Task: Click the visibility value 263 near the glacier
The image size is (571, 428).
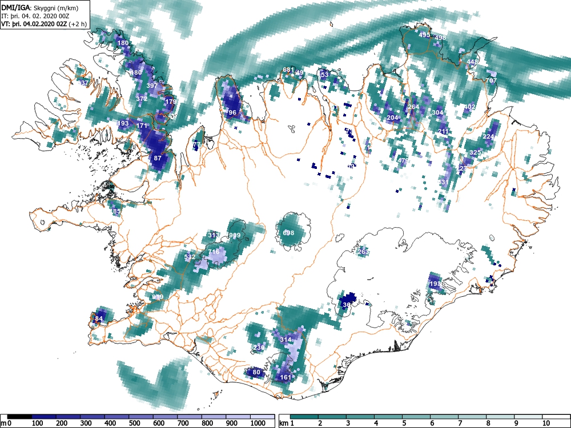Action: 363,252
